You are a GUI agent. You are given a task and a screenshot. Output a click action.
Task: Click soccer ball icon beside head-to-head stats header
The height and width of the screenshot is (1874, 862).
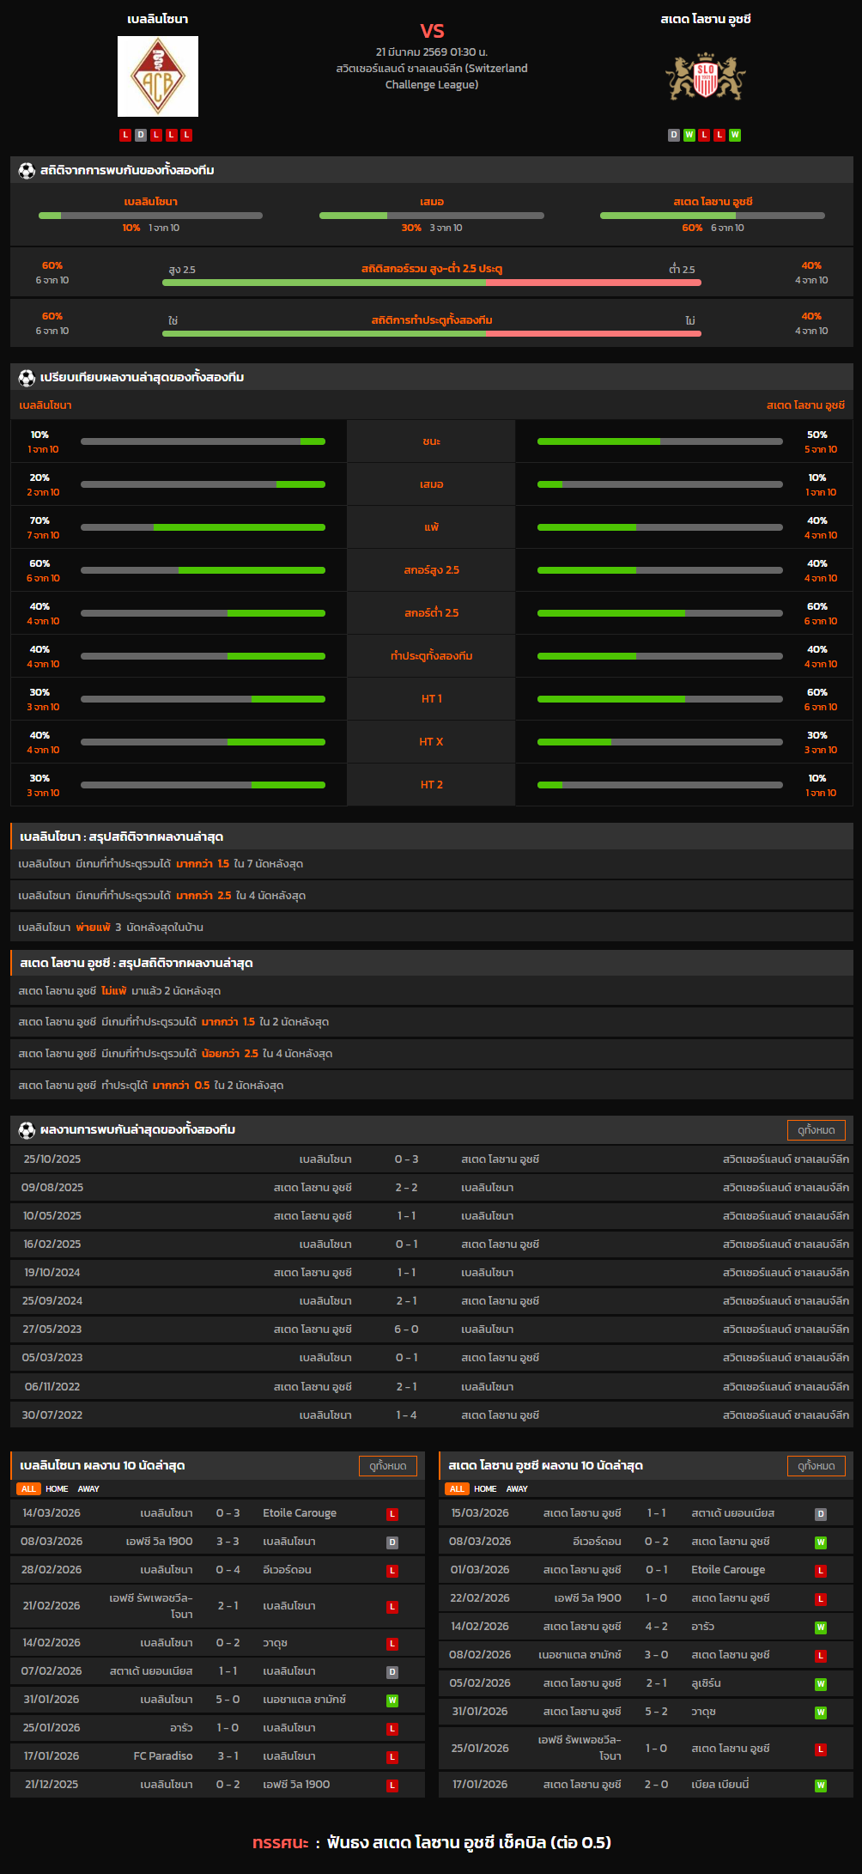pyautogui.click(x=27, y=171)
